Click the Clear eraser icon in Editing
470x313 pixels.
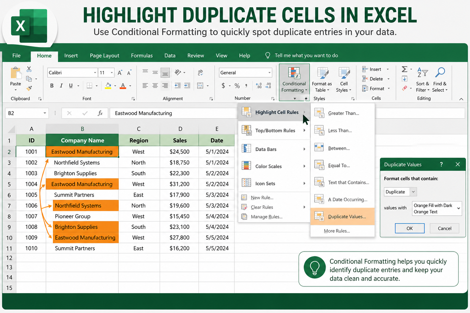[x=405, y=88]
